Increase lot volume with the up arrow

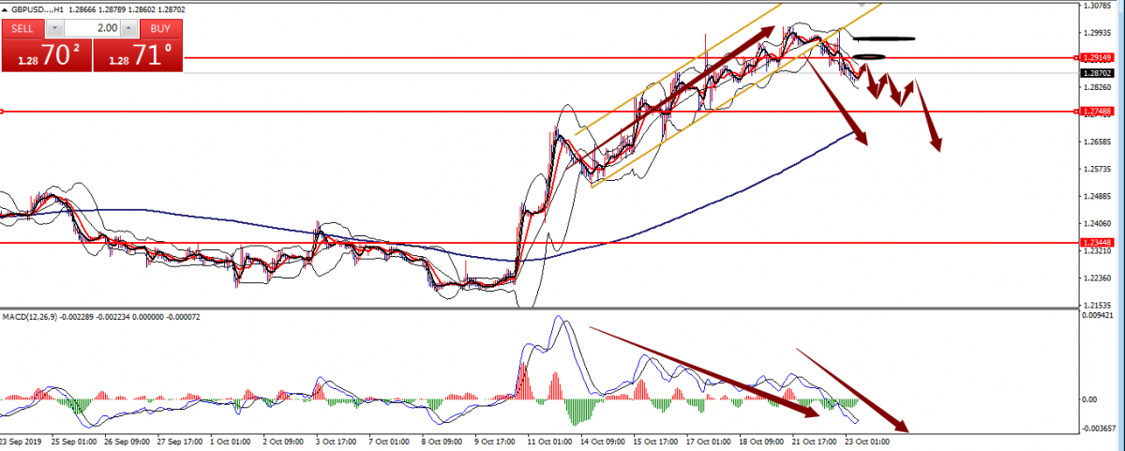(x=130, y=28)
